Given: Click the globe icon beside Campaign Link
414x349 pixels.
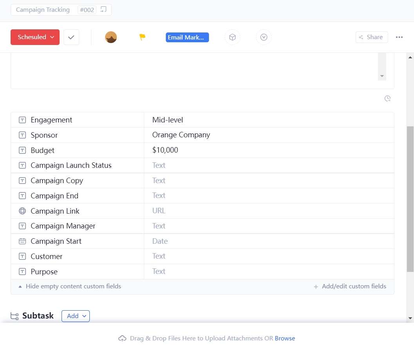Looking at the screenshot, I should coord(22,210).
